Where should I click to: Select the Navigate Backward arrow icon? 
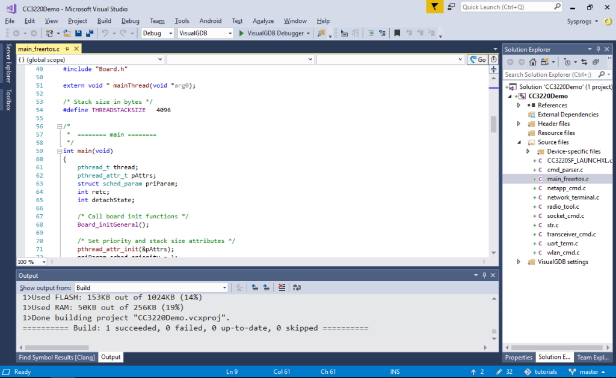pyautogui.click(x=17, y=33)
